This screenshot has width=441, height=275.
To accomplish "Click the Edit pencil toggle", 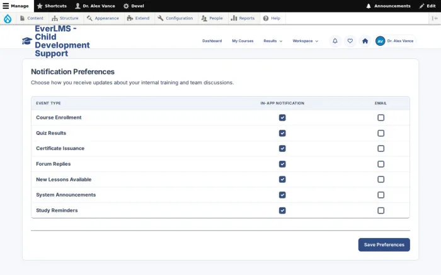I will [x=427, y=6].
